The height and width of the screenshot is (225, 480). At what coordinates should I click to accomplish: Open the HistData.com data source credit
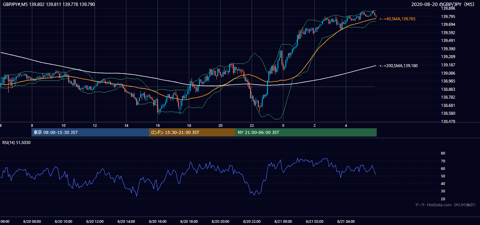click(x=445, y=205)
